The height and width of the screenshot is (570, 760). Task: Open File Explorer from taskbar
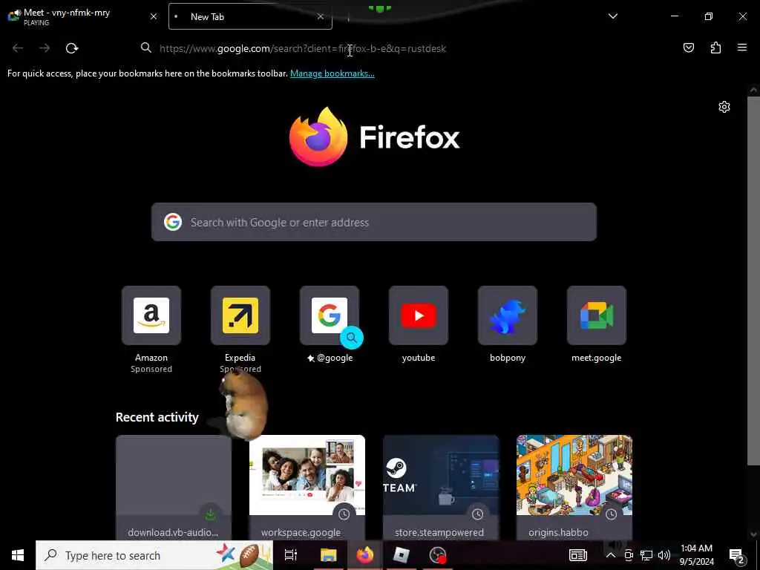328,555
